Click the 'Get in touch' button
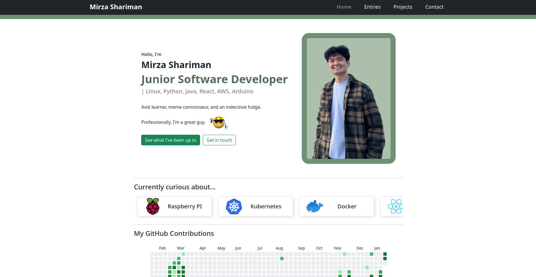 tap(219, 140)
